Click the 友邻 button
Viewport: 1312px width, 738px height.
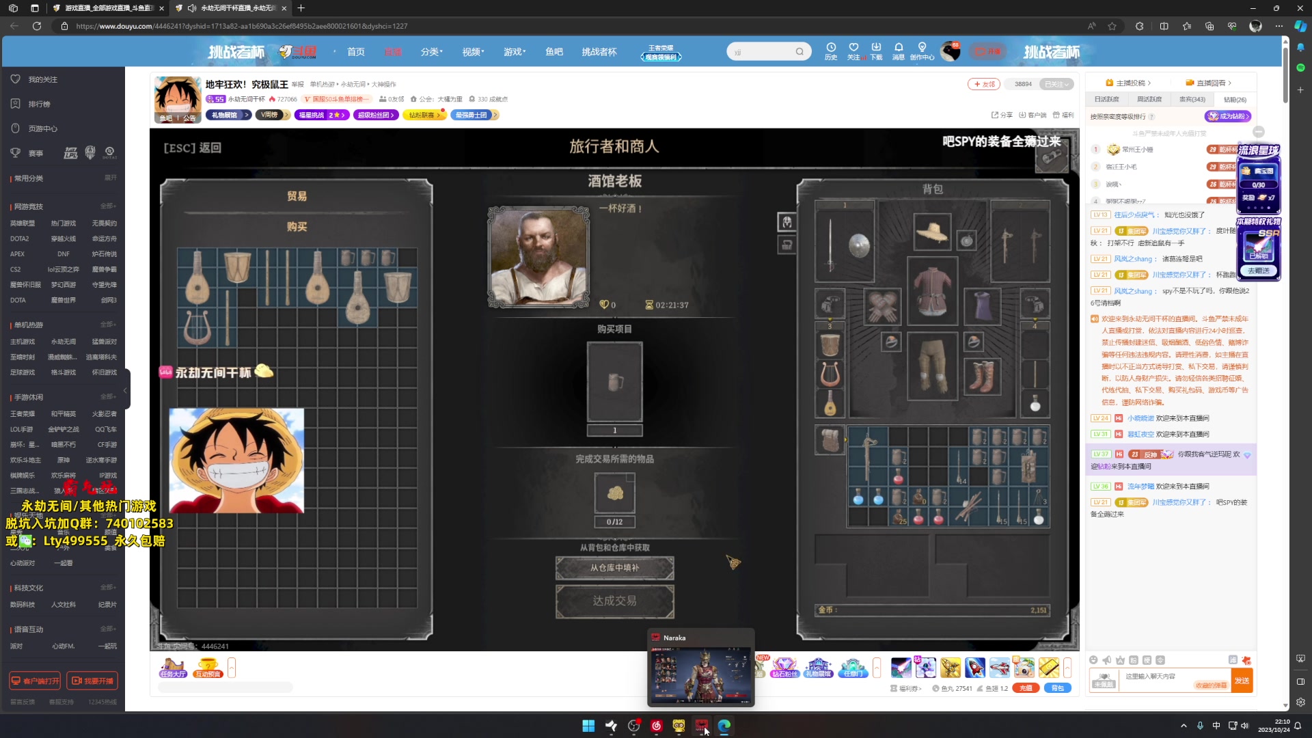(x=984, y=84)
